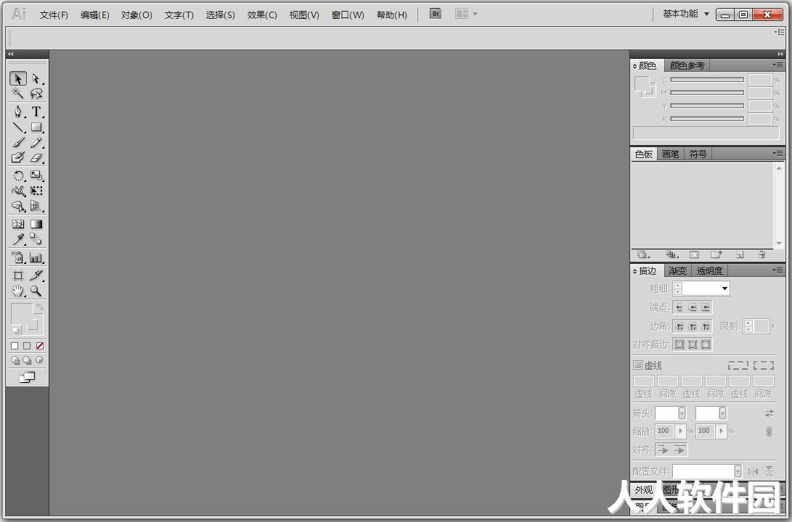Switch to the 颜色参考 tab
This screenshot has height=522, width=792.
click(687, 65)
